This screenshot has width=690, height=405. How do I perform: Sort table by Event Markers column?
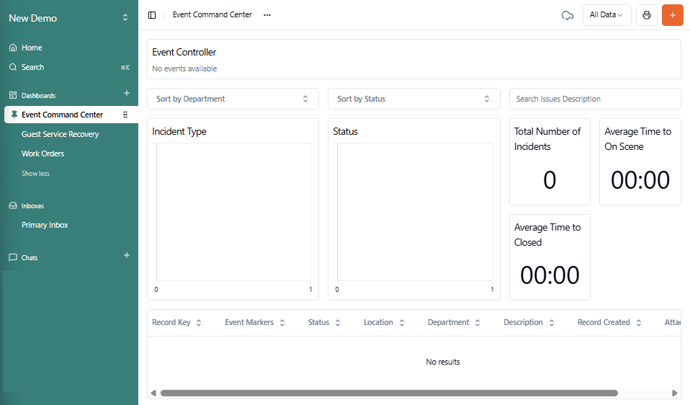[255, 323]
